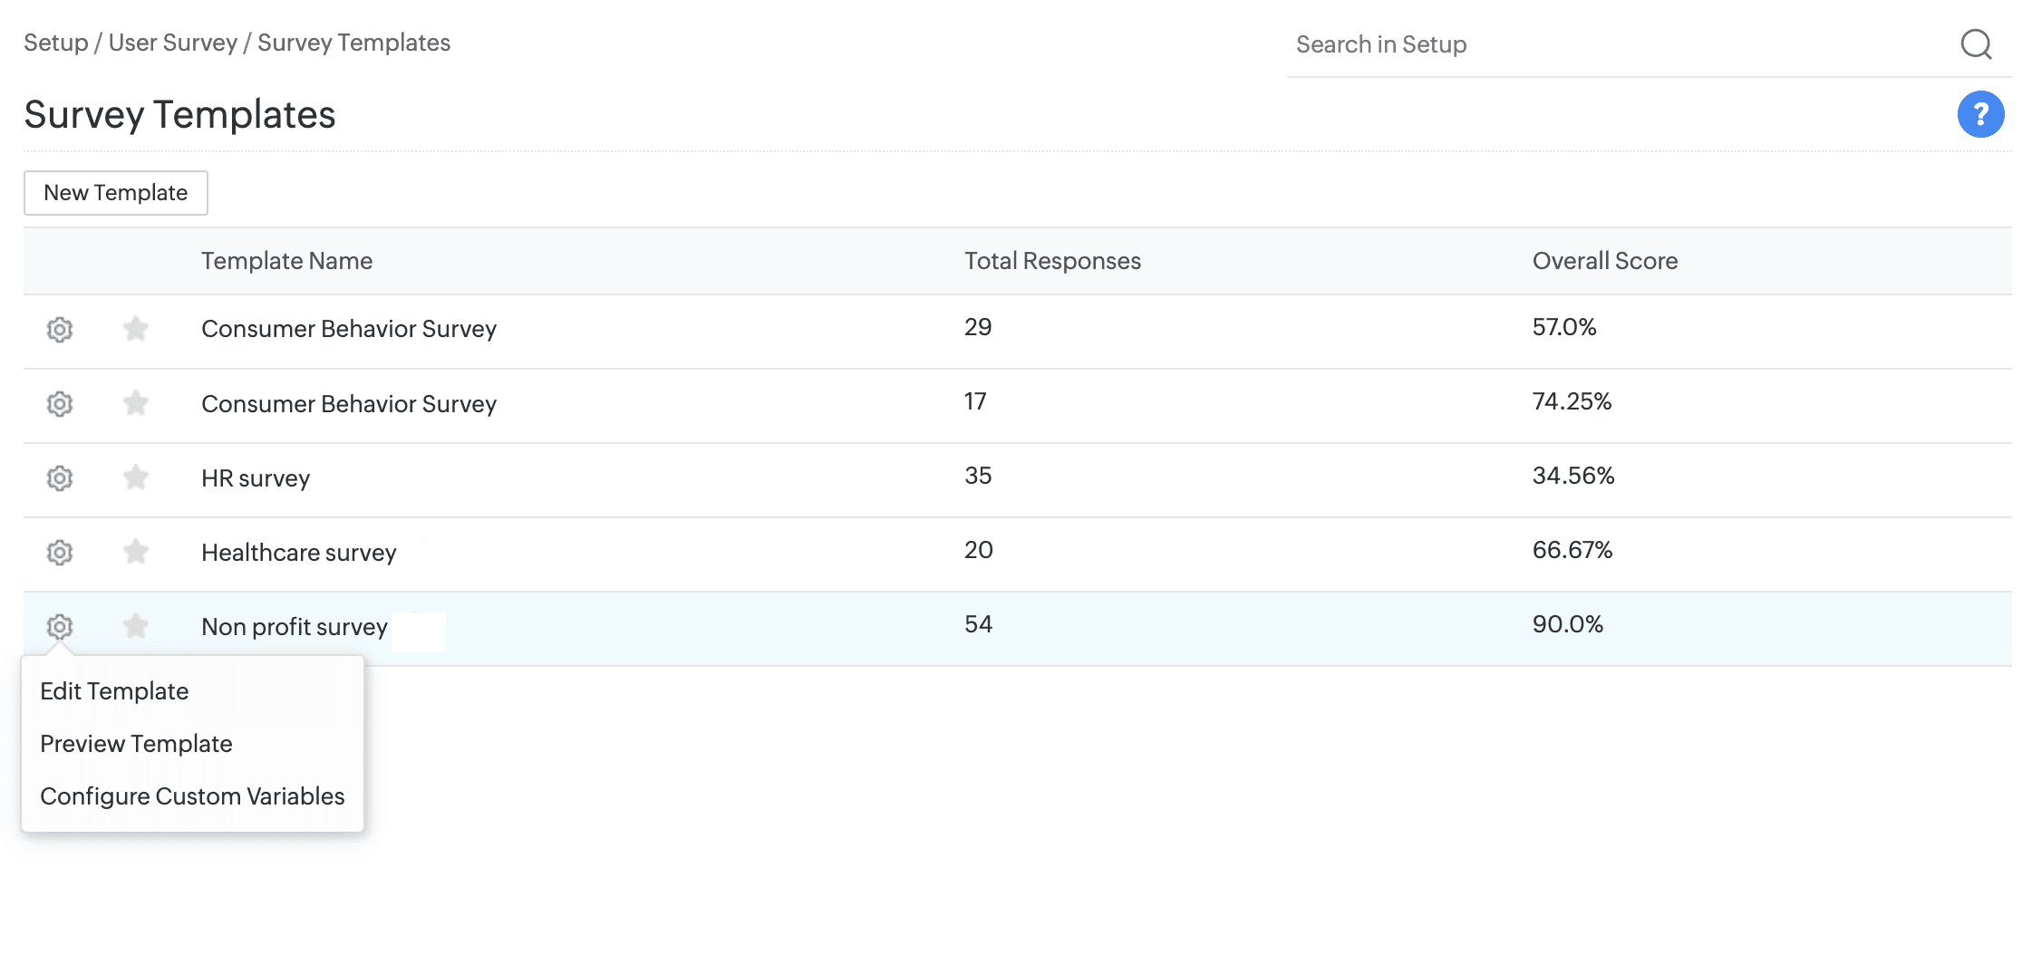The height and width of the screenshot is (964, 2032).
Task: Click the search magnifier icon
Action: [x=1976, y=43]
